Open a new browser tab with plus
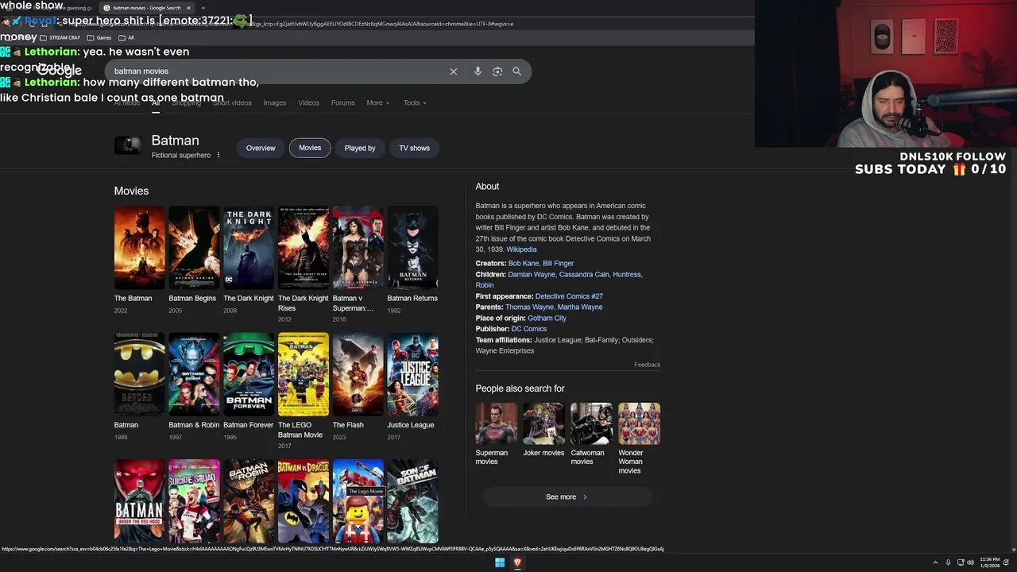 [203, 8]
